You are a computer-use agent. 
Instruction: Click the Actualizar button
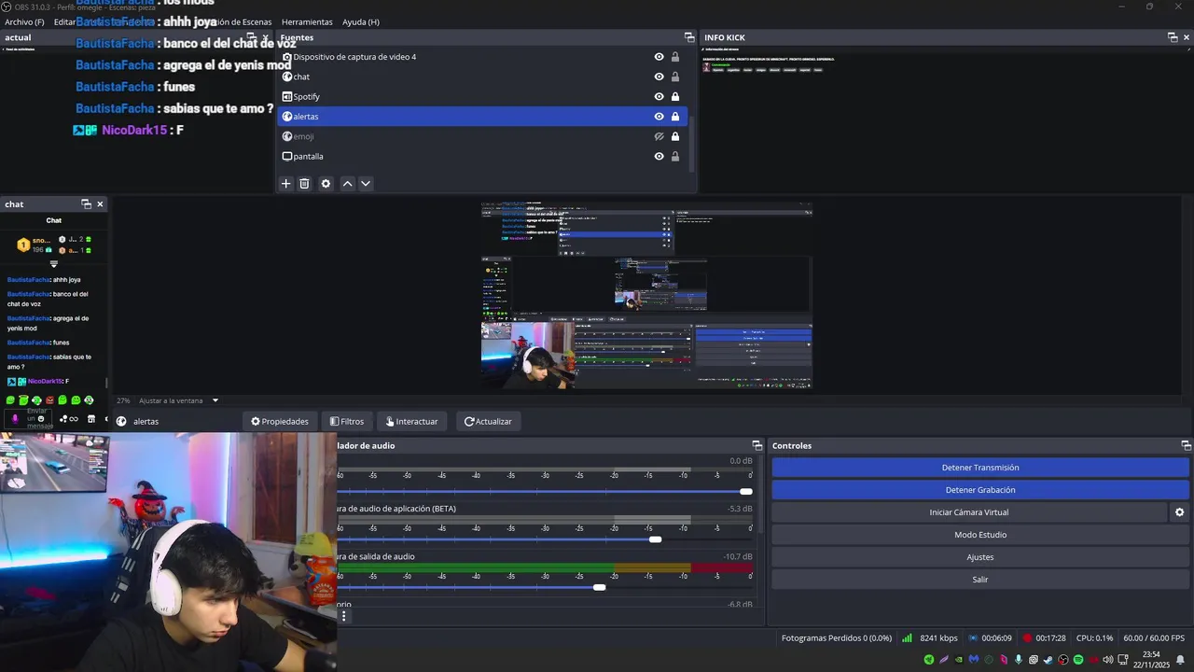pos(488,422)
